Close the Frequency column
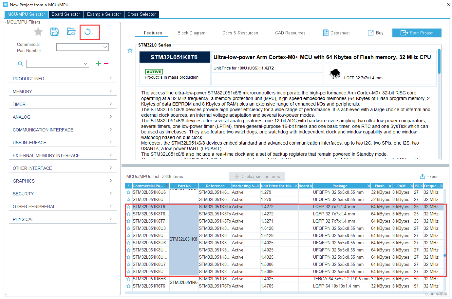Viewport: 452px width, 299px height. click(x=442, y=186)
